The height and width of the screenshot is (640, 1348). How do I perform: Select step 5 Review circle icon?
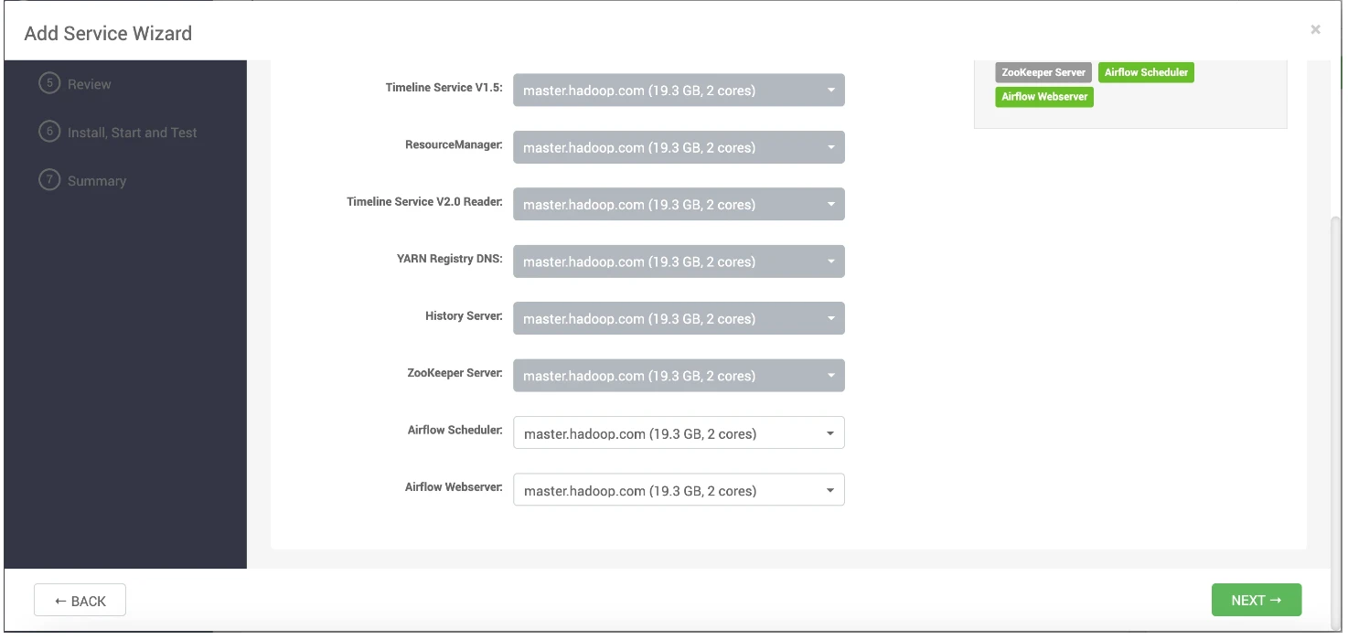coord(49,83)
